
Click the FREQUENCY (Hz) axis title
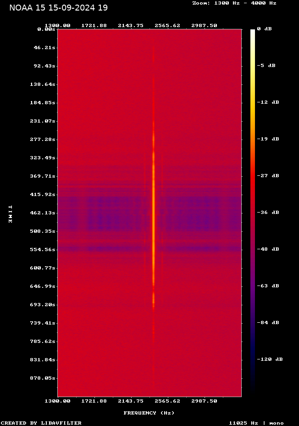coord(149,413)
